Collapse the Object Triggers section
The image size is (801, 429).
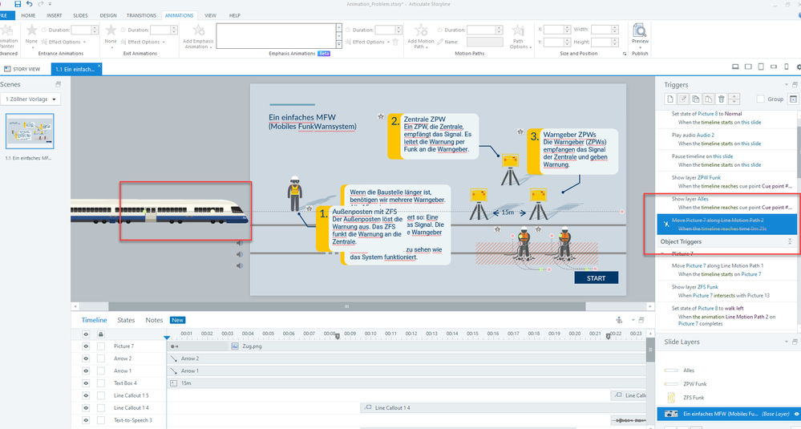(x=790, y=241)
